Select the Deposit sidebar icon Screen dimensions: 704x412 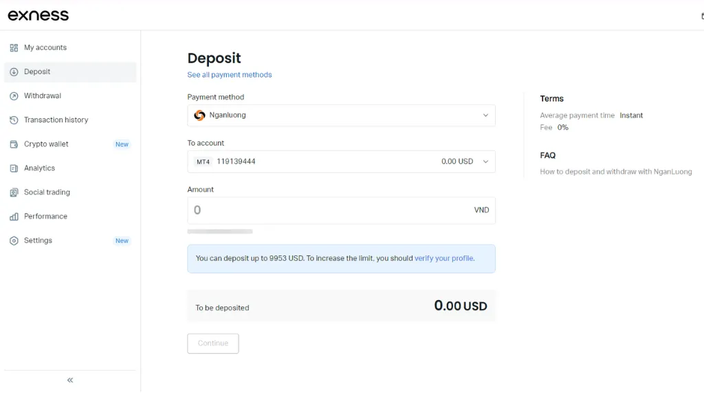click(x=14, y=71)
